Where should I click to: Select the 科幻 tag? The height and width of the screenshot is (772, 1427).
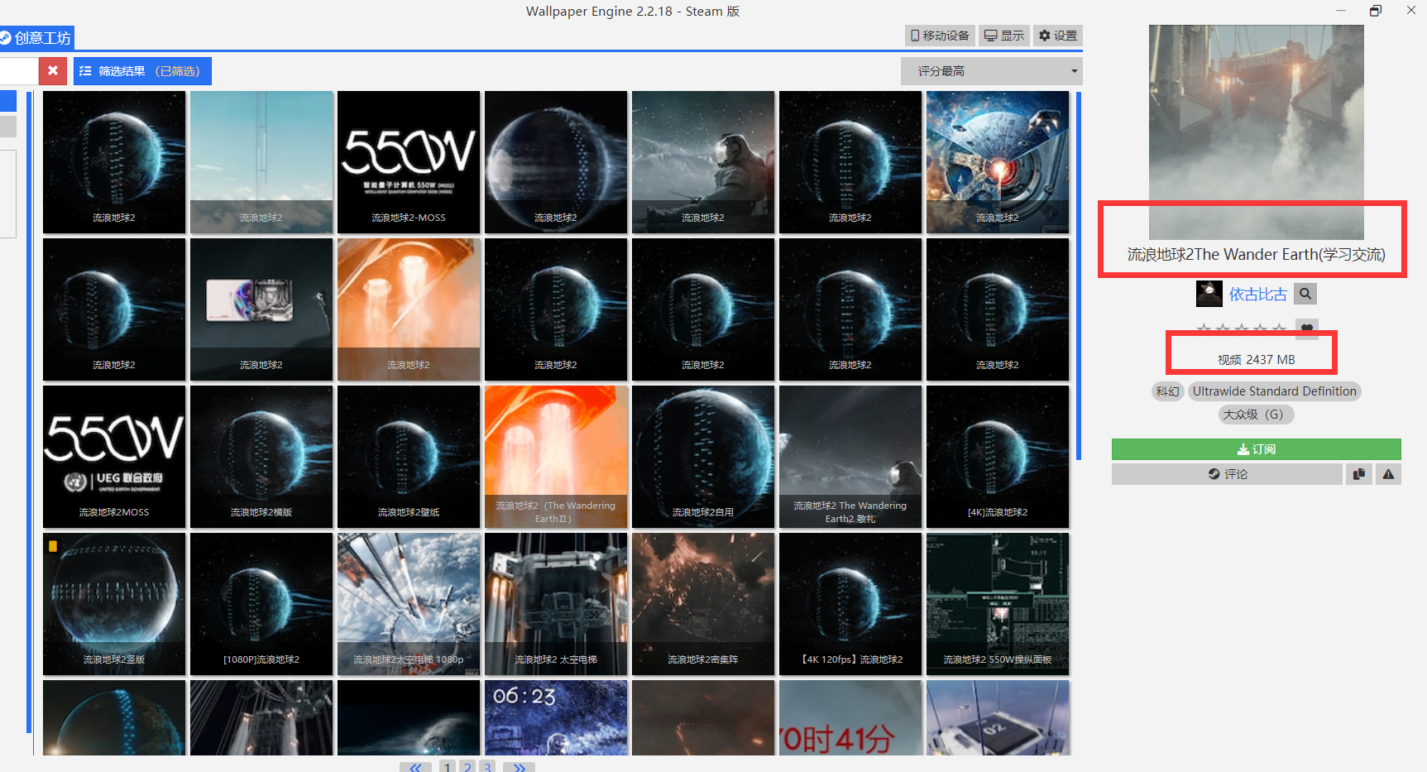point(1168,391)
